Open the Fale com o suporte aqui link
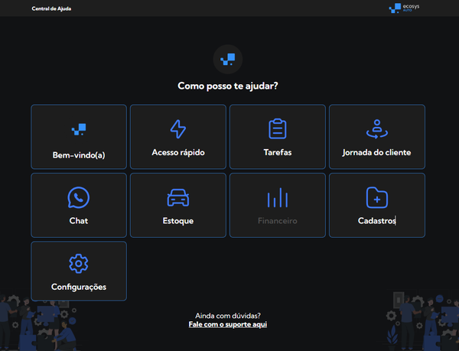 228,324
